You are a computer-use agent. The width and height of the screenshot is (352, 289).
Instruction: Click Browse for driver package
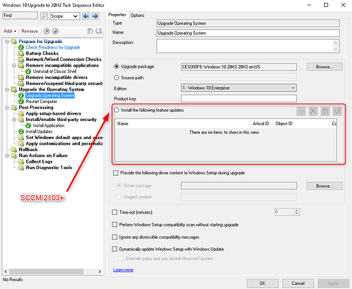324,186
